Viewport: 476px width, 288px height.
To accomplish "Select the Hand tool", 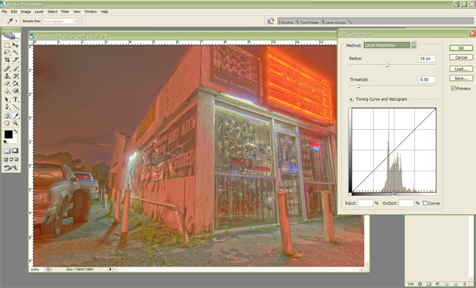I will 7,123.
